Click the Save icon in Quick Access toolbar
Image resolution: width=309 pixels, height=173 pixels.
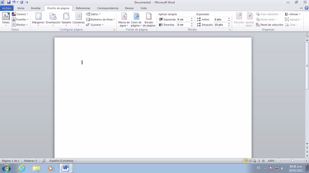[x=9, y=2]
